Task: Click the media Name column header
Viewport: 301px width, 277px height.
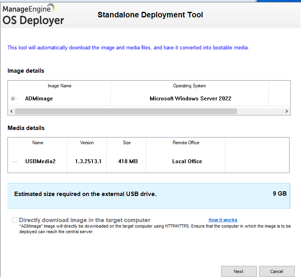Action: tap(38, 143)
